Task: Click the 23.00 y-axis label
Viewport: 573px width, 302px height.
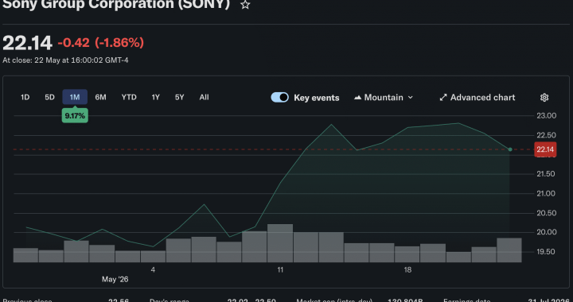Action: coord(546,115)
